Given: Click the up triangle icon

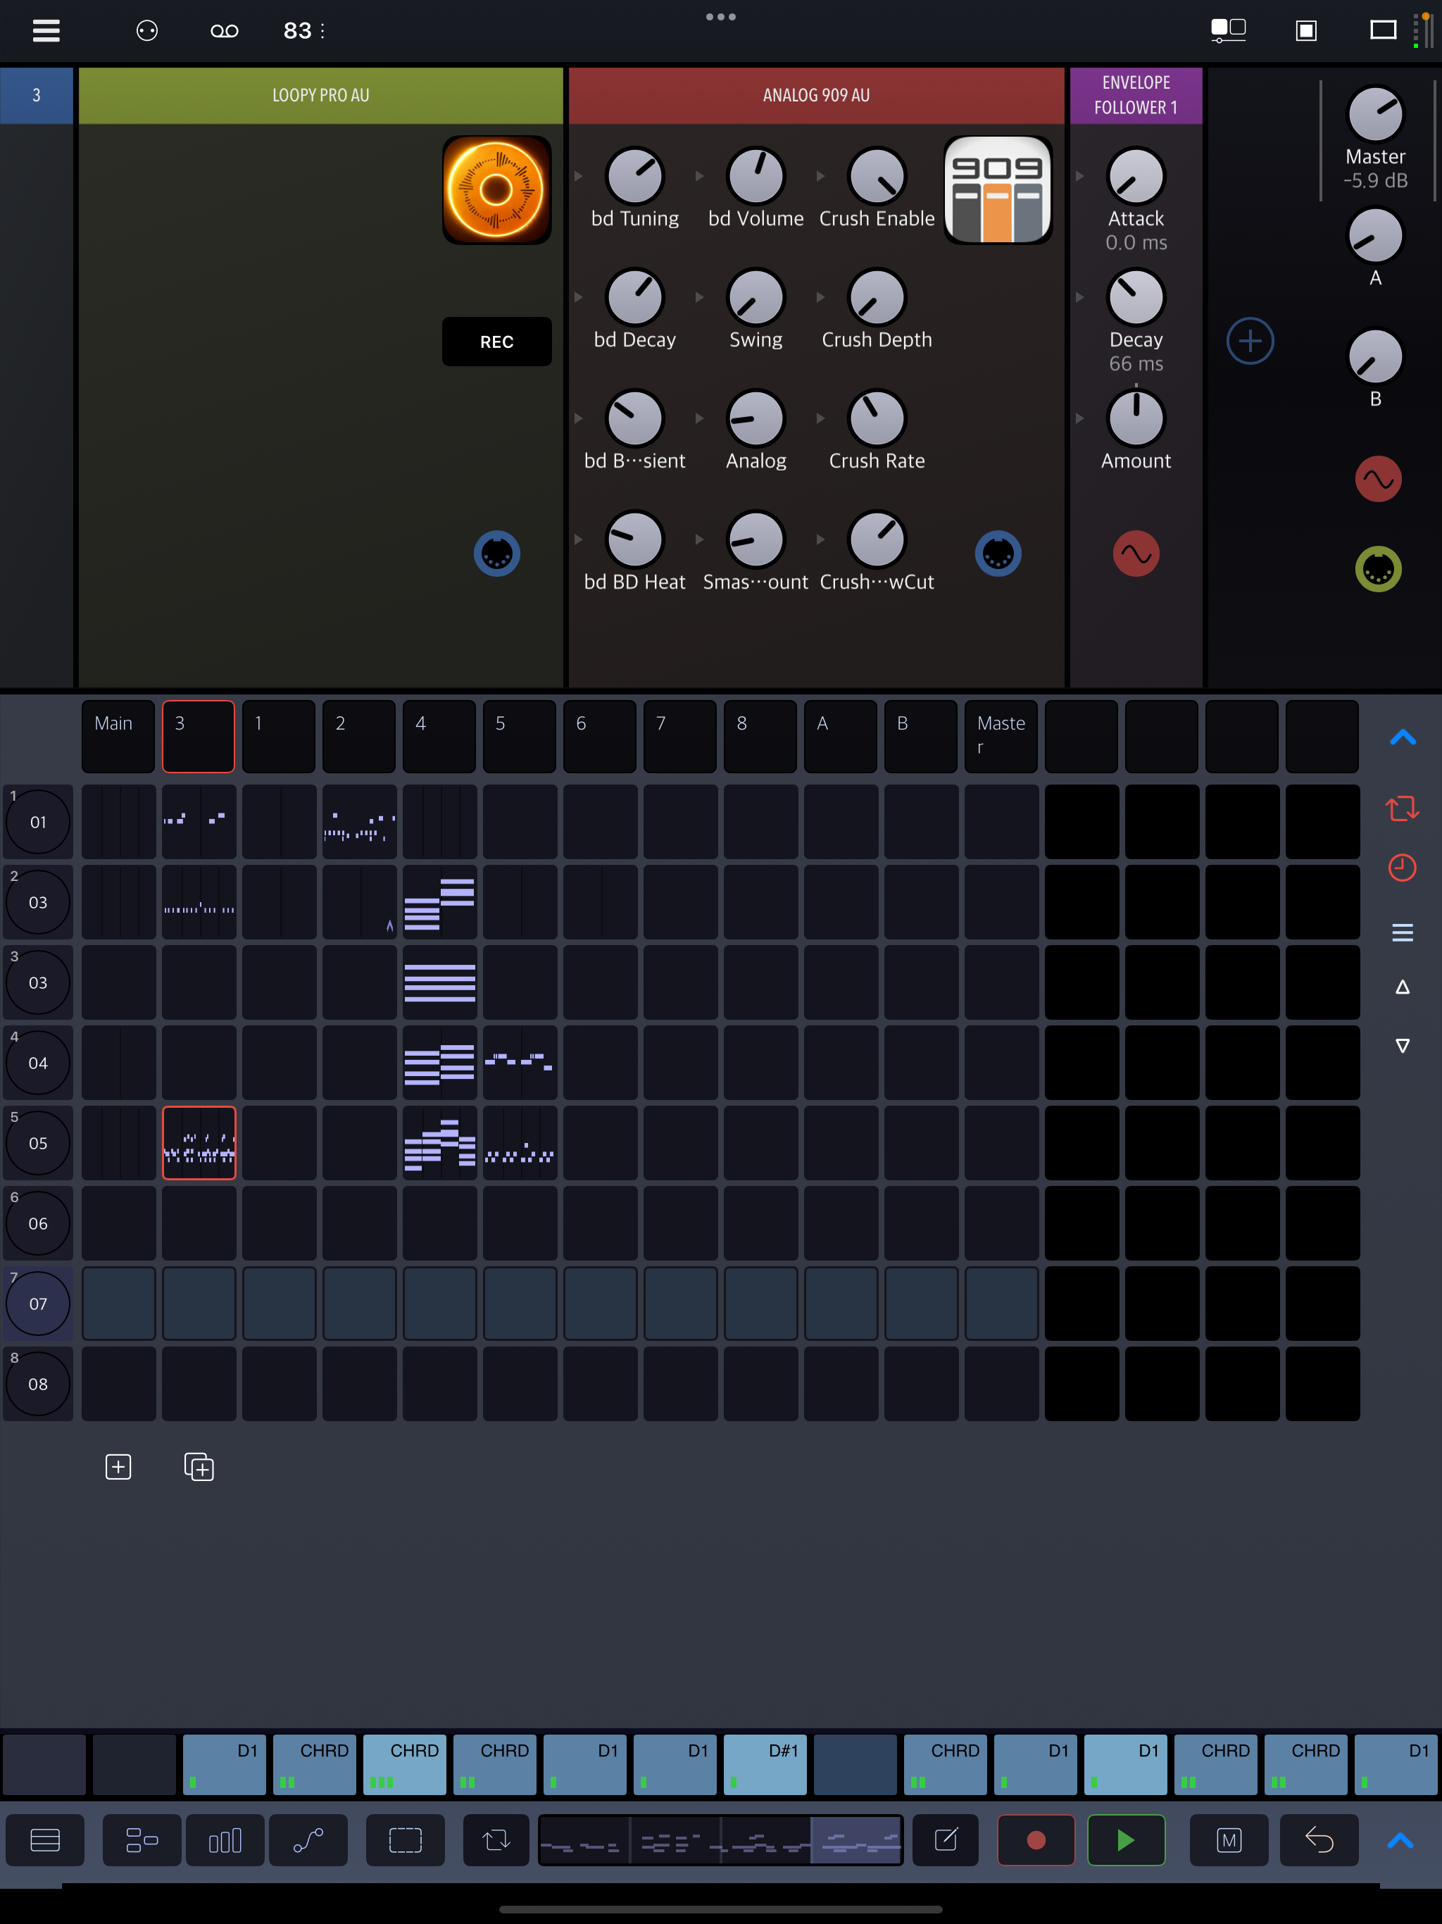Looking at the screenshot, I should 1402,987.
